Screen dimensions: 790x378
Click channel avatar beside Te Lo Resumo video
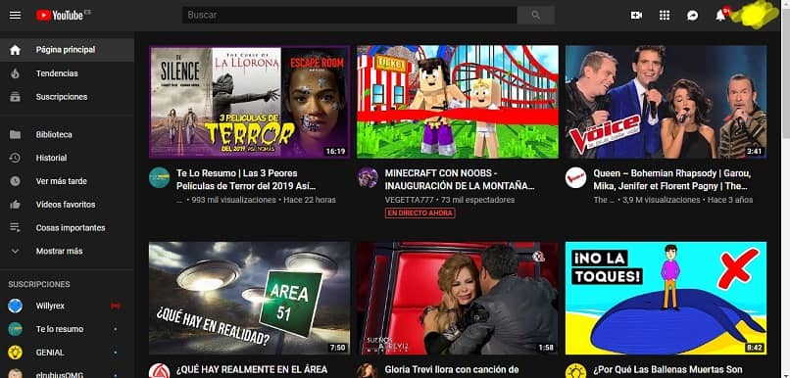(159, 177)
